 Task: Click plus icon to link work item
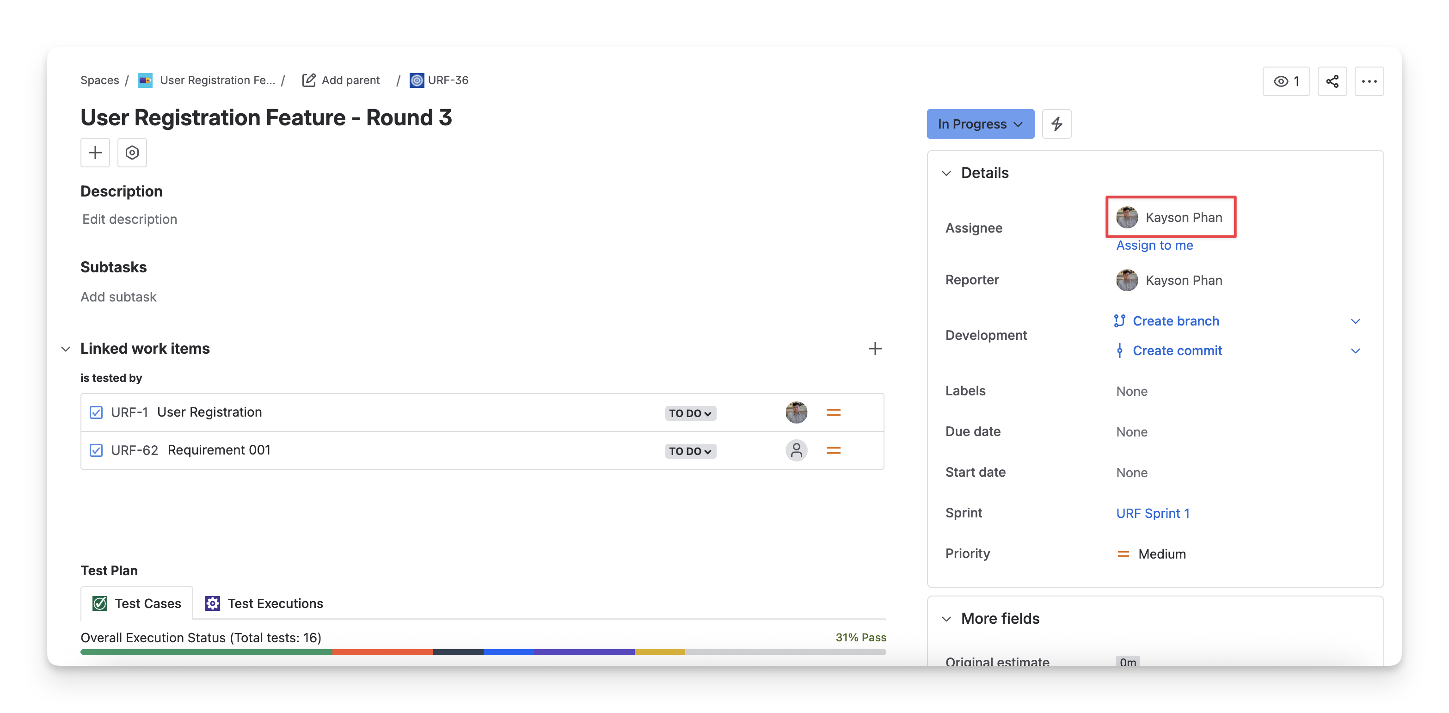point(874,349)
